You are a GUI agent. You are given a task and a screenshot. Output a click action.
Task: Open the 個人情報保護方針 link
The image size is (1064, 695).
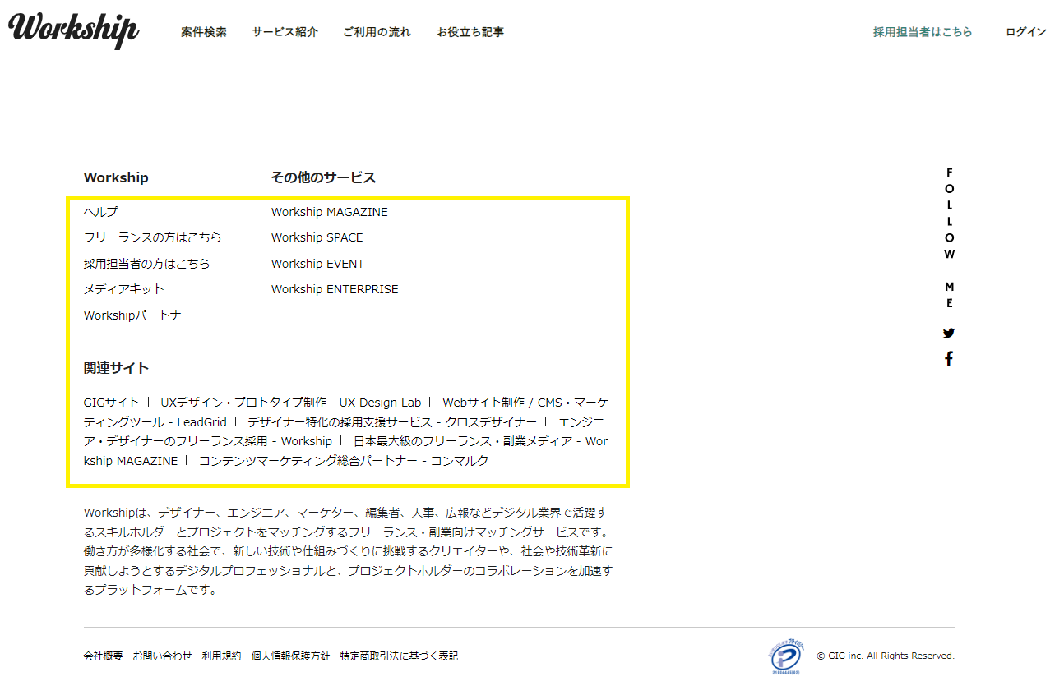coord(291,656)
